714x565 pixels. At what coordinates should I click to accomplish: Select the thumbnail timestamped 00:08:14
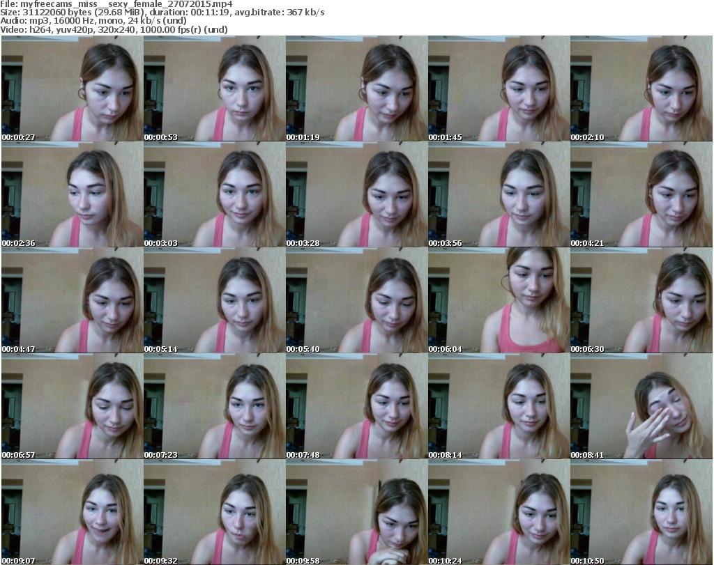click(499, 406)
